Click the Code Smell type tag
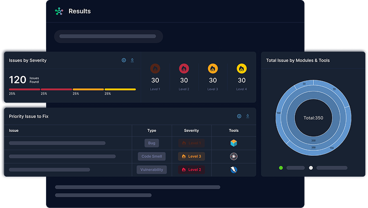The height and width of the screenshot is (208, 368). tap(152, 156)
